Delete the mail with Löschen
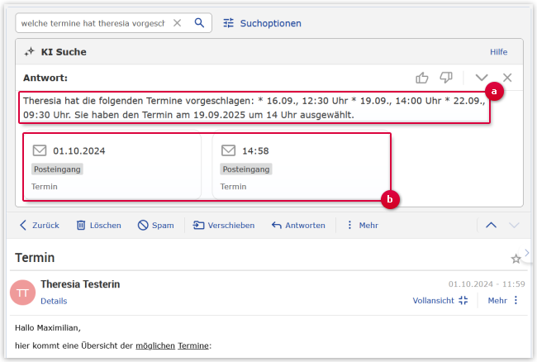 click(x=98, y=226)
